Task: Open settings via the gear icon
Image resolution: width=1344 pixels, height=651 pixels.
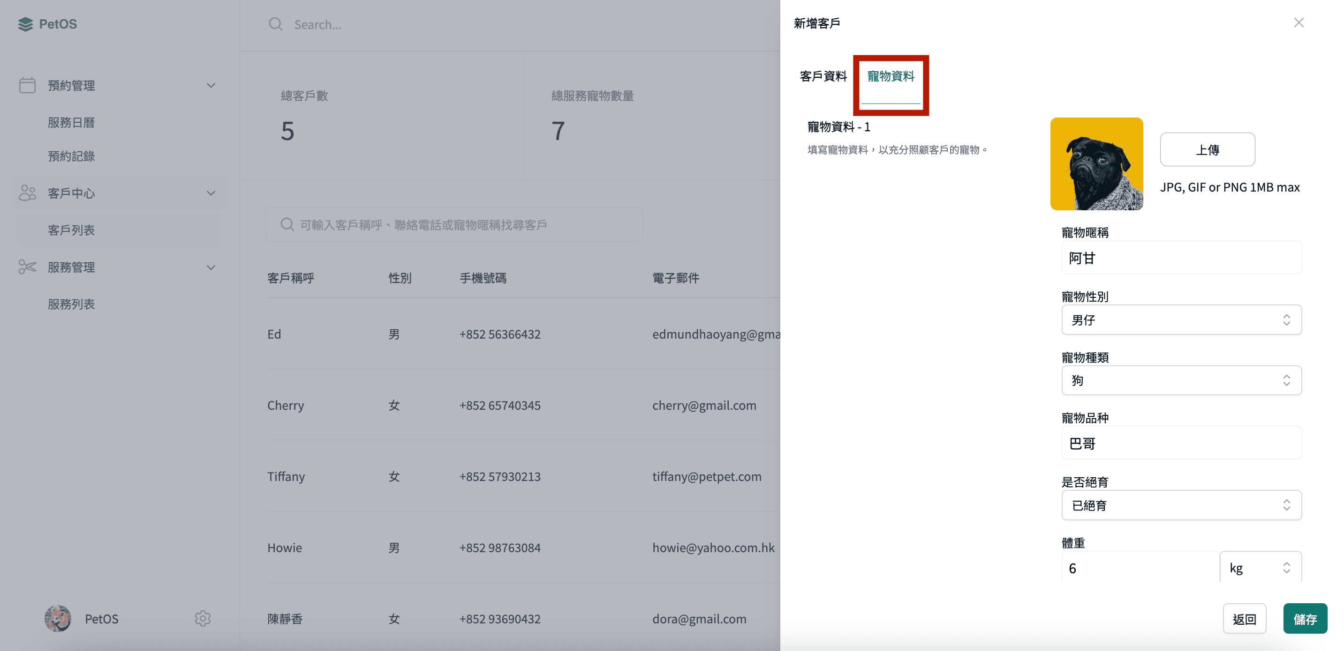Action: [x=203, y=618]
